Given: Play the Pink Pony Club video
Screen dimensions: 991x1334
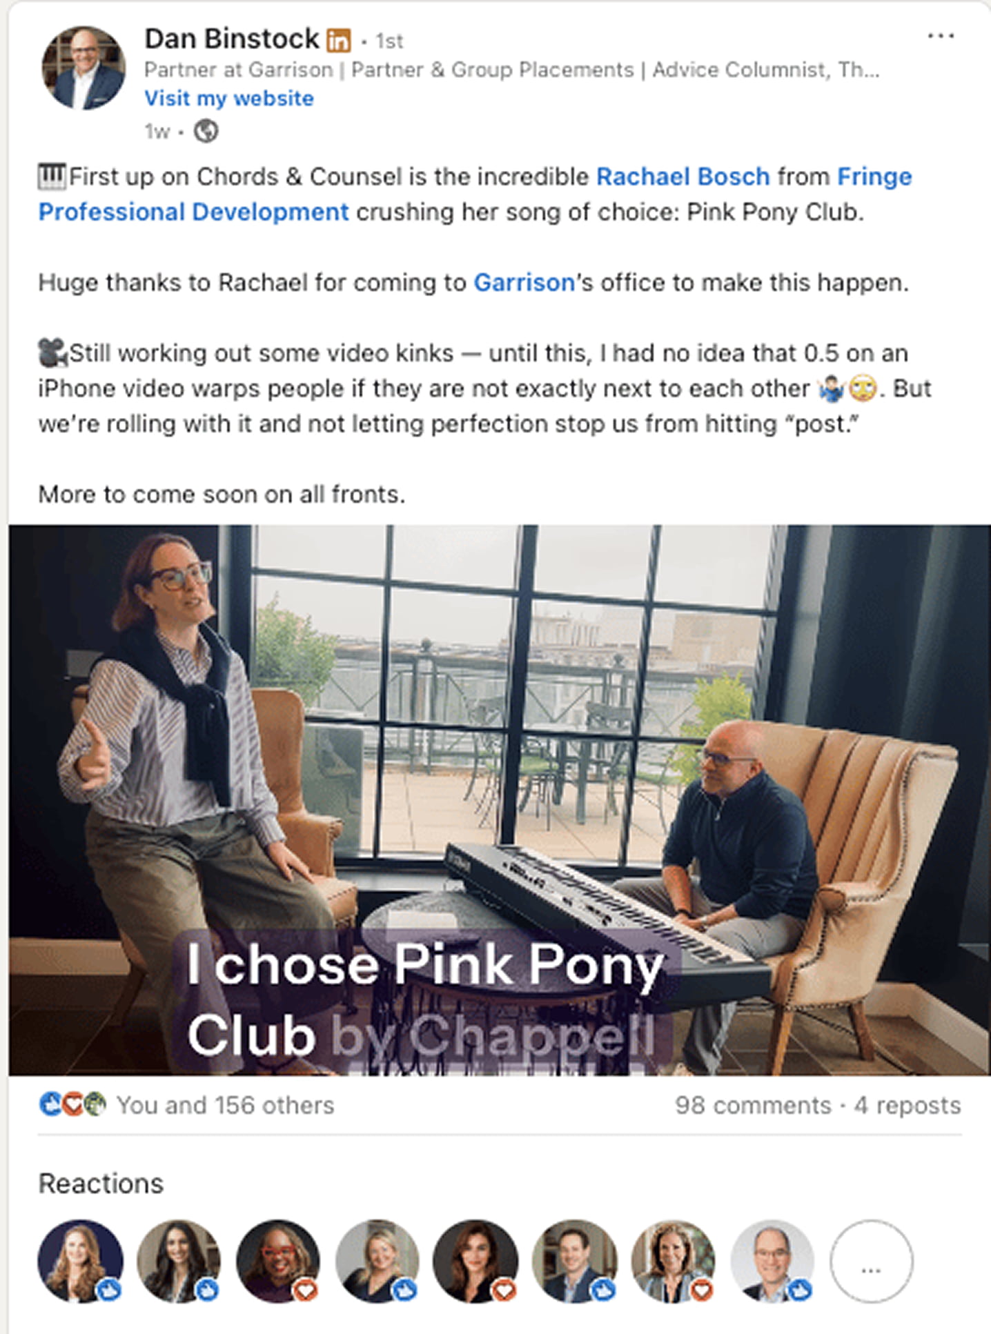Looking at the screenshot, I should point(500,800).
